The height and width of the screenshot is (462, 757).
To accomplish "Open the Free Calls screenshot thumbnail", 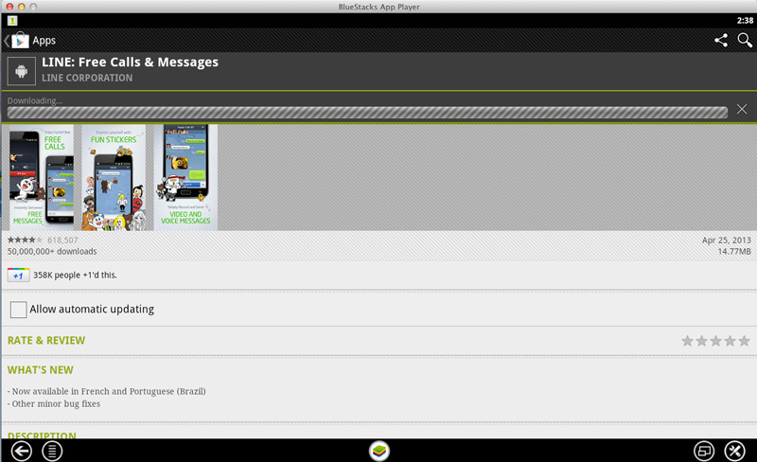I will [x=42, y=177].
